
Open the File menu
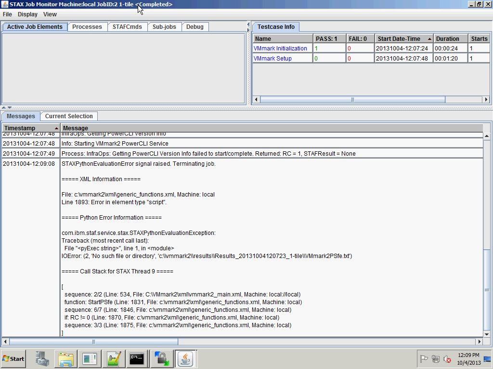pos(7,14)
